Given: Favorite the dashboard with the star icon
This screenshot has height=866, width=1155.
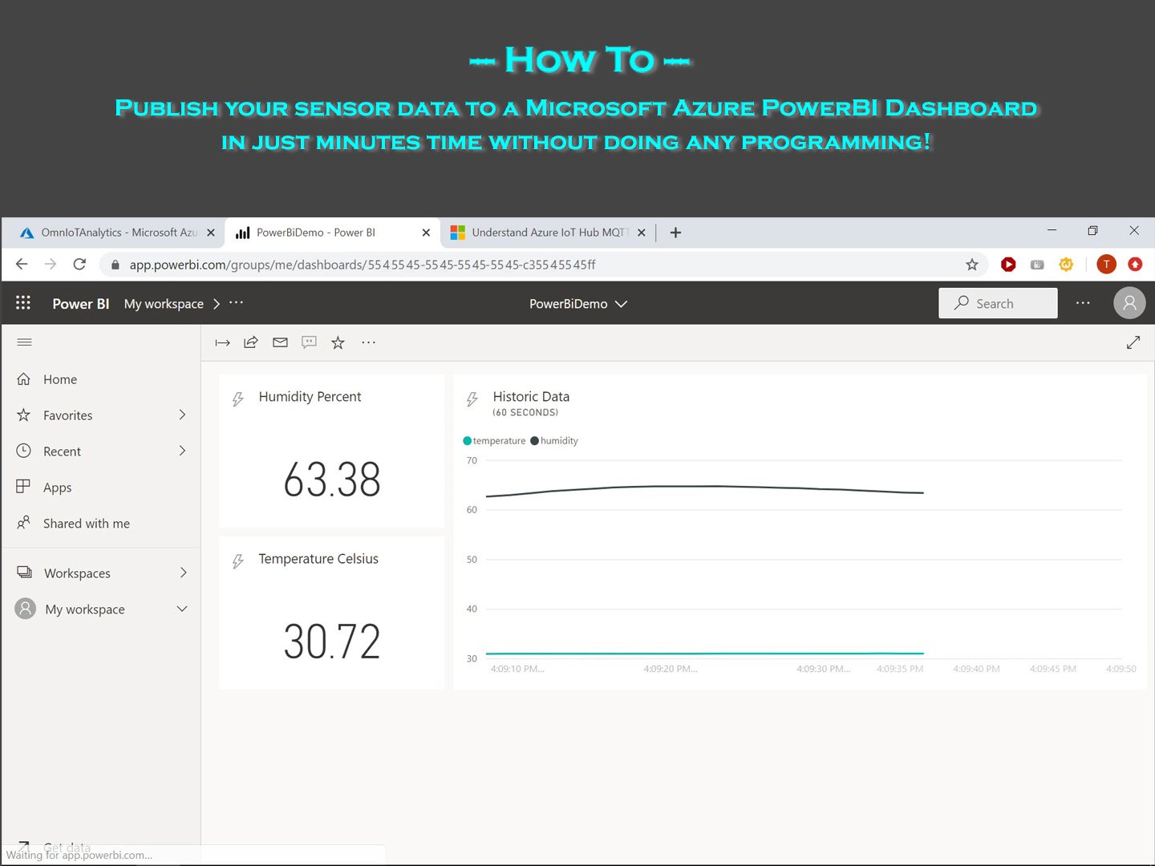Looking at the screenshot, I should point(338,342).
